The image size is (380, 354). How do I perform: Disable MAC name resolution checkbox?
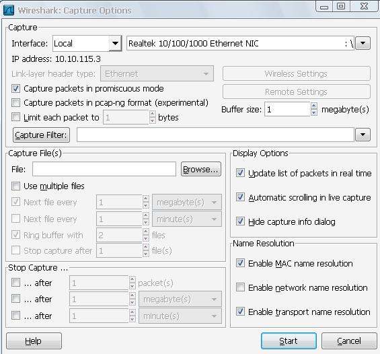click(240, 263)
